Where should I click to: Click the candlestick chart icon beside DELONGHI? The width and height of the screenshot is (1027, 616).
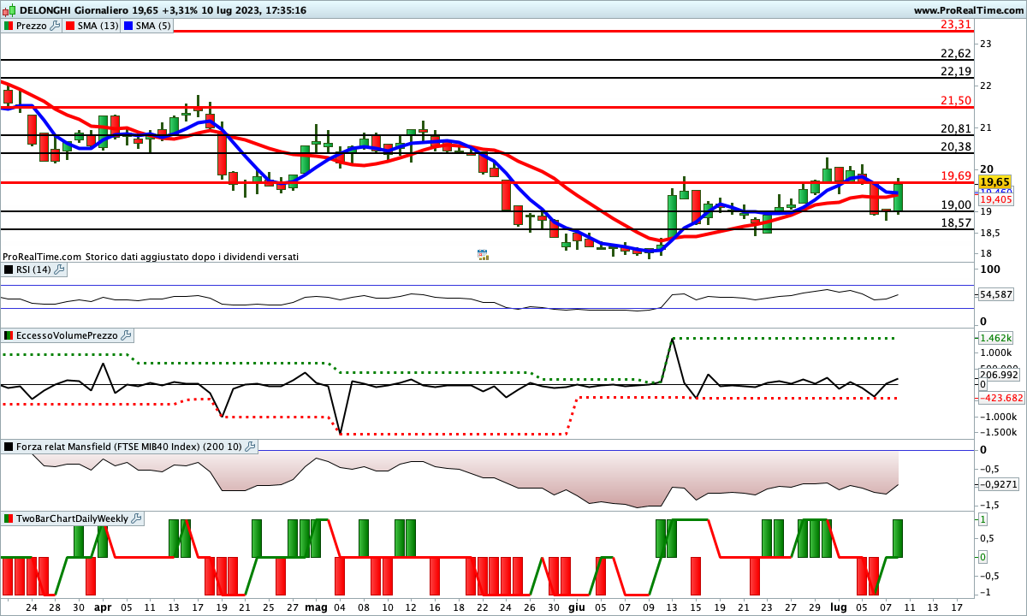coord(9,9)
